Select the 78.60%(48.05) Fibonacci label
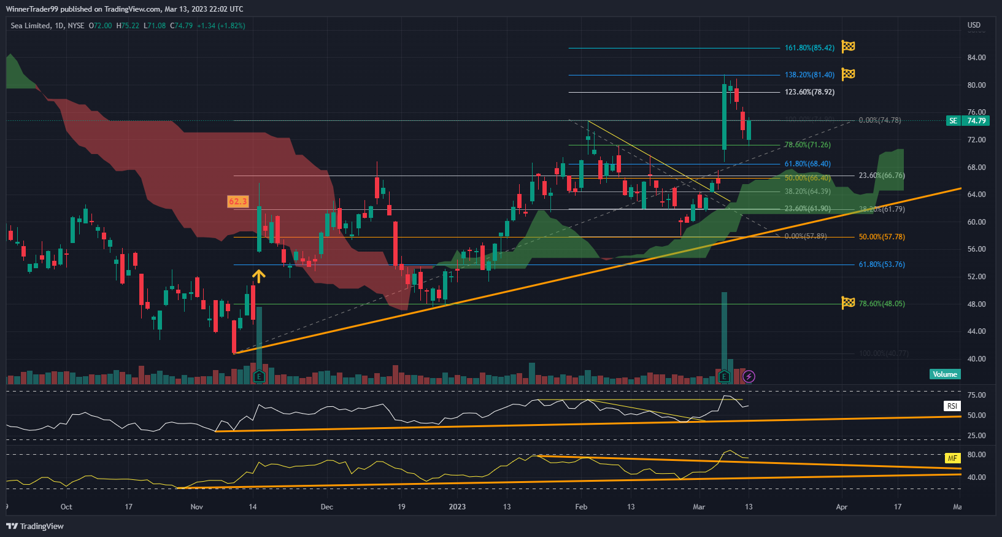This screenshot has height=537, width=1002. (x=882, y=304)
